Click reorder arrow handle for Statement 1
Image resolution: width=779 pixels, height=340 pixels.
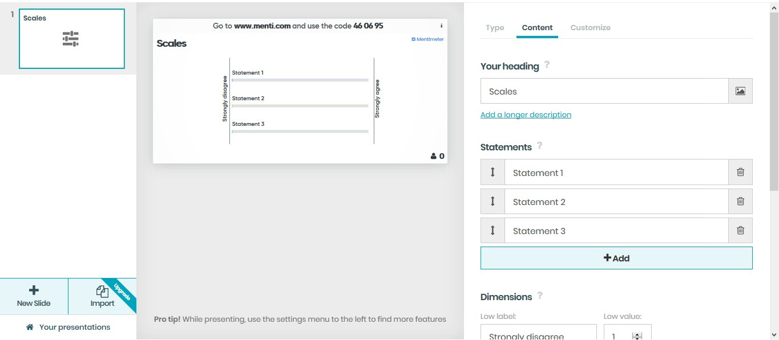pos(493,172)
